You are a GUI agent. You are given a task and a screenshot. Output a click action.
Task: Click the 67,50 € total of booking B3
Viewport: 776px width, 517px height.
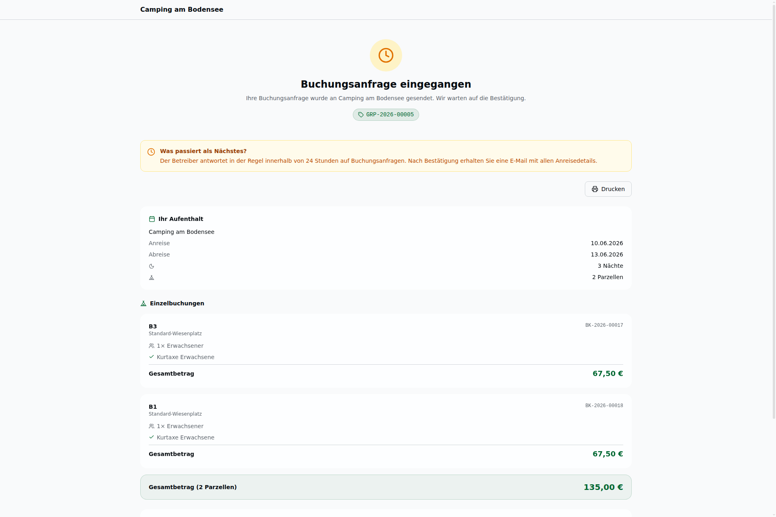[608, 374]
